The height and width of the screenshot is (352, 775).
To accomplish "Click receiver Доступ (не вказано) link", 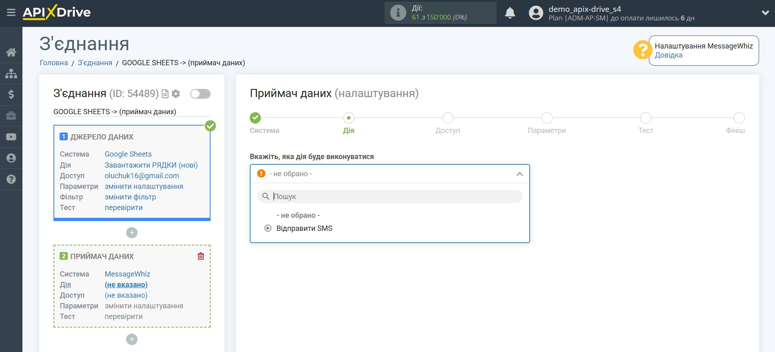I will (x=126, y=295).
